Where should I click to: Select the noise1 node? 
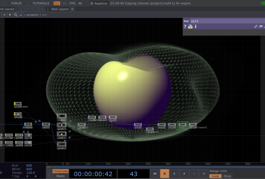click(x=28, y=125)
